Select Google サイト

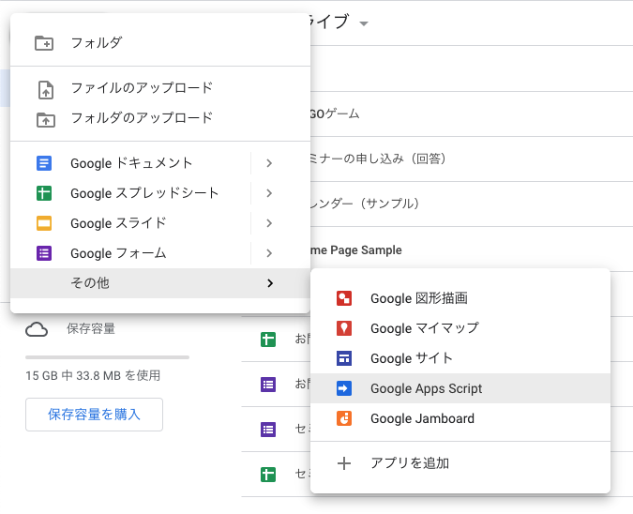460,358
